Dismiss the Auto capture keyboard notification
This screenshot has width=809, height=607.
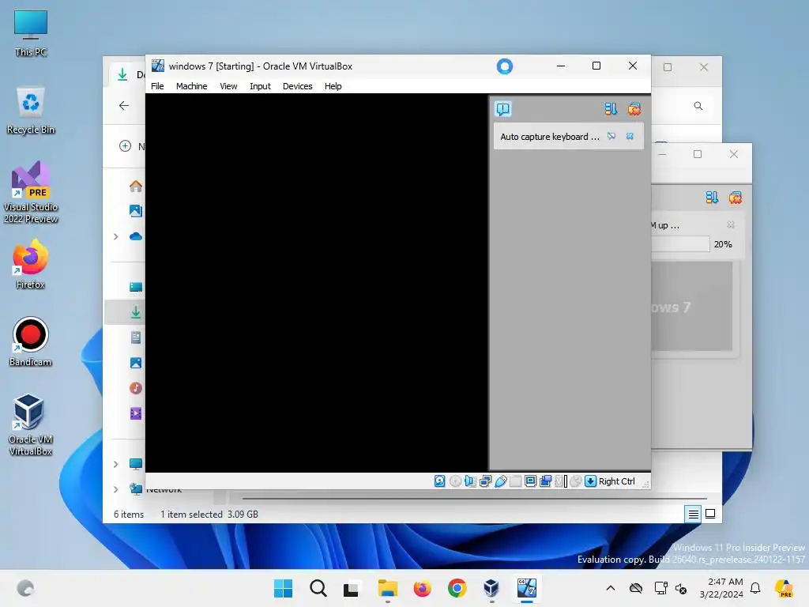point(630,136)
